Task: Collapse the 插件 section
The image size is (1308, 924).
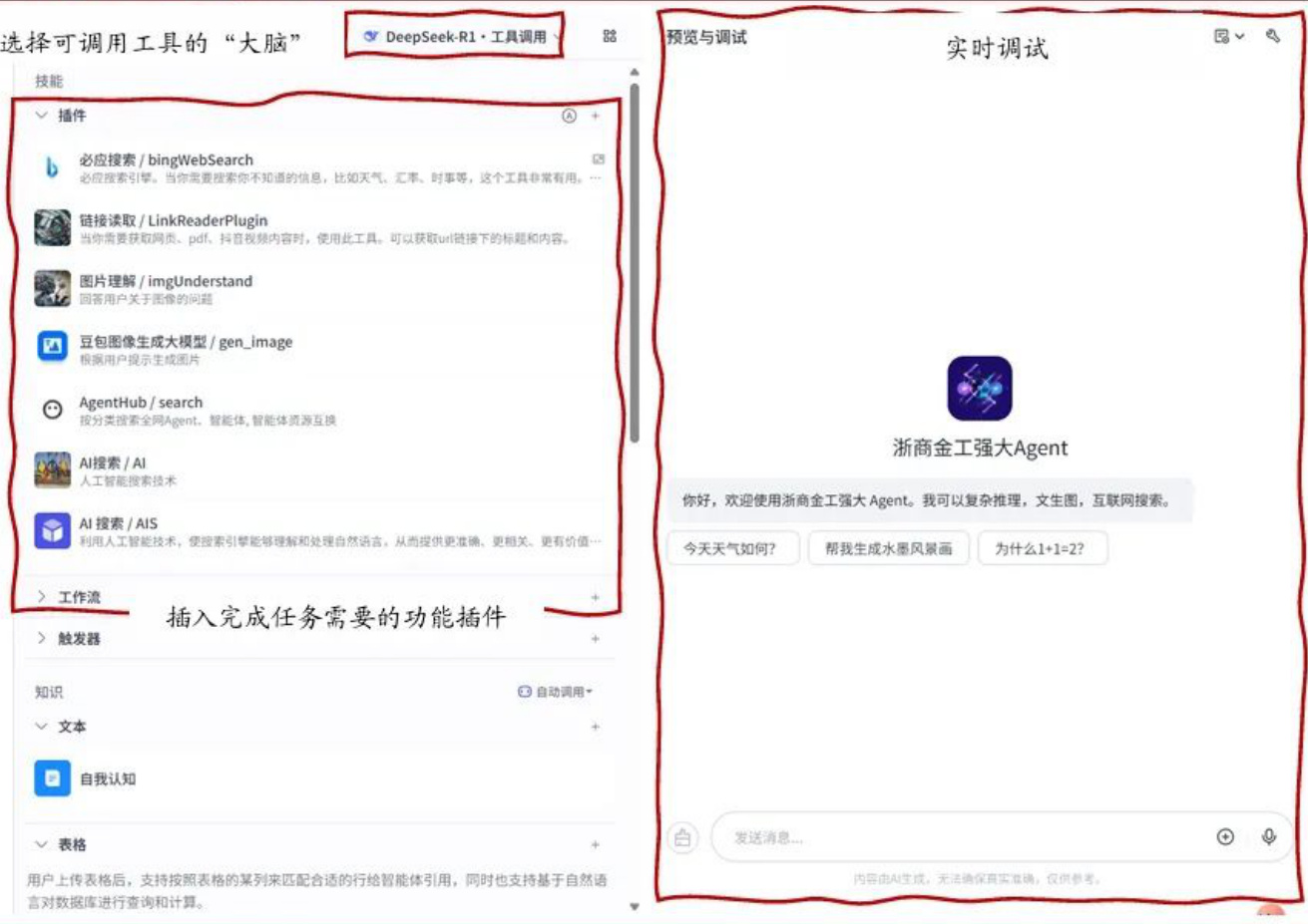Action: pos(41,116)
